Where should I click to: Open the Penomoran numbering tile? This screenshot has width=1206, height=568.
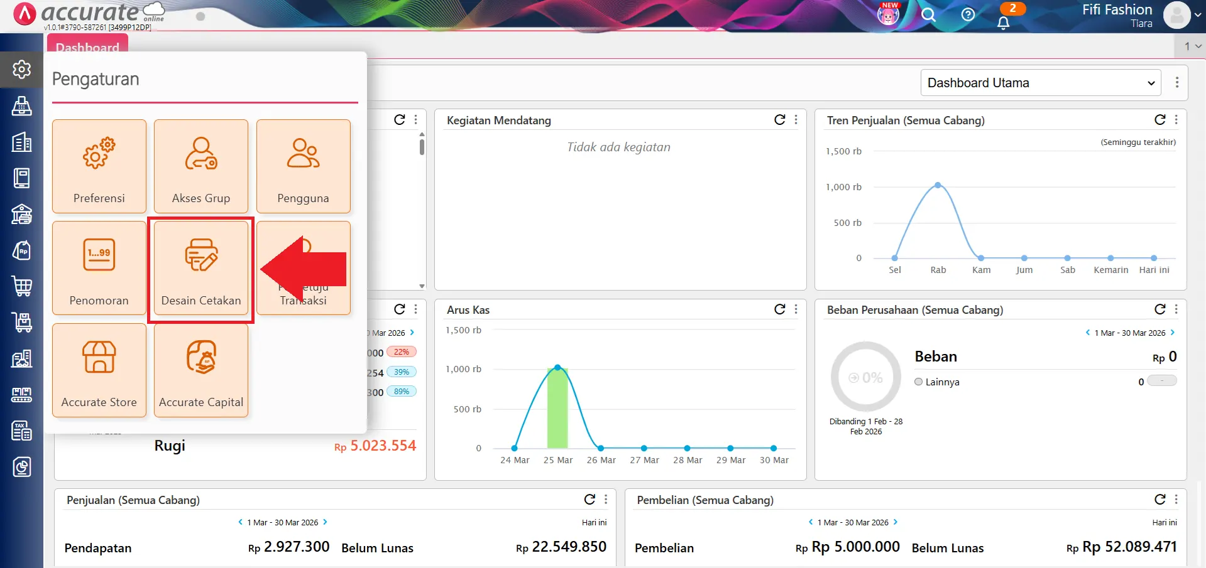(x=99, y=268)
